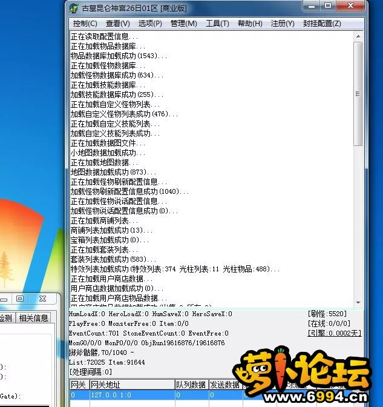383x407 pixels.
Task: Click the 网关 column header
Action: pos(79,385)
